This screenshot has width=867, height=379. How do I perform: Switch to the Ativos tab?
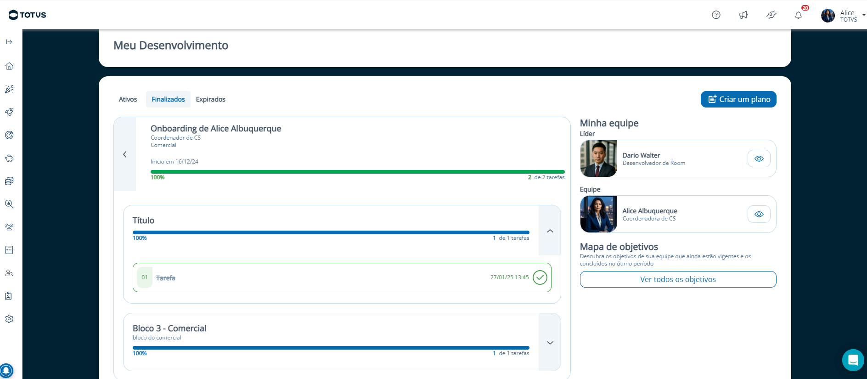coord(128,99)
